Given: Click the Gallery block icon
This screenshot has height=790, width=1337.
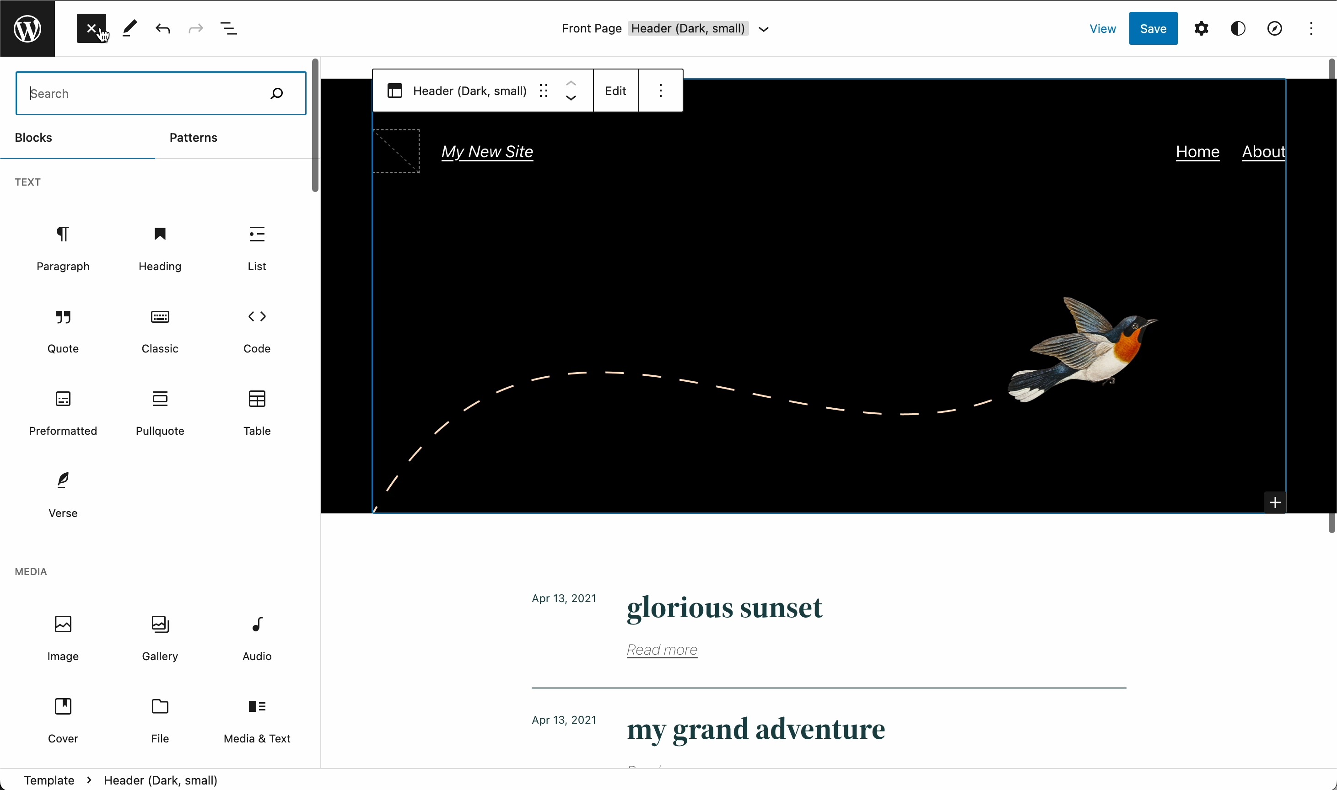Looking at the screenshot, I should (x=159, y=623).
